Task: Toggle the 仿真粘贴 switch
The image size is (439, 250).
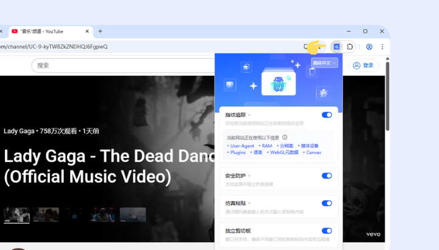Action: pos(327,203)
